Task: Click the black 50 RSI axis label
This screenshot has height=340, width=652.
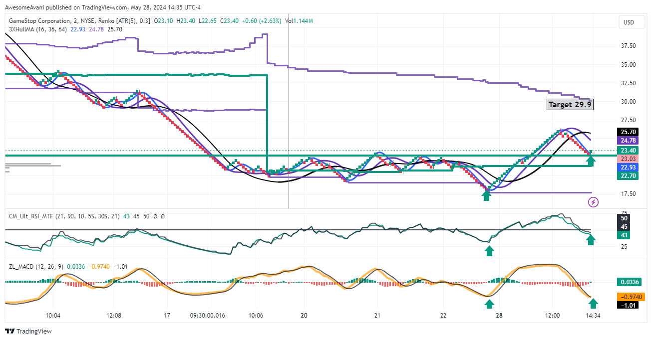Action: tap(624, 218)
